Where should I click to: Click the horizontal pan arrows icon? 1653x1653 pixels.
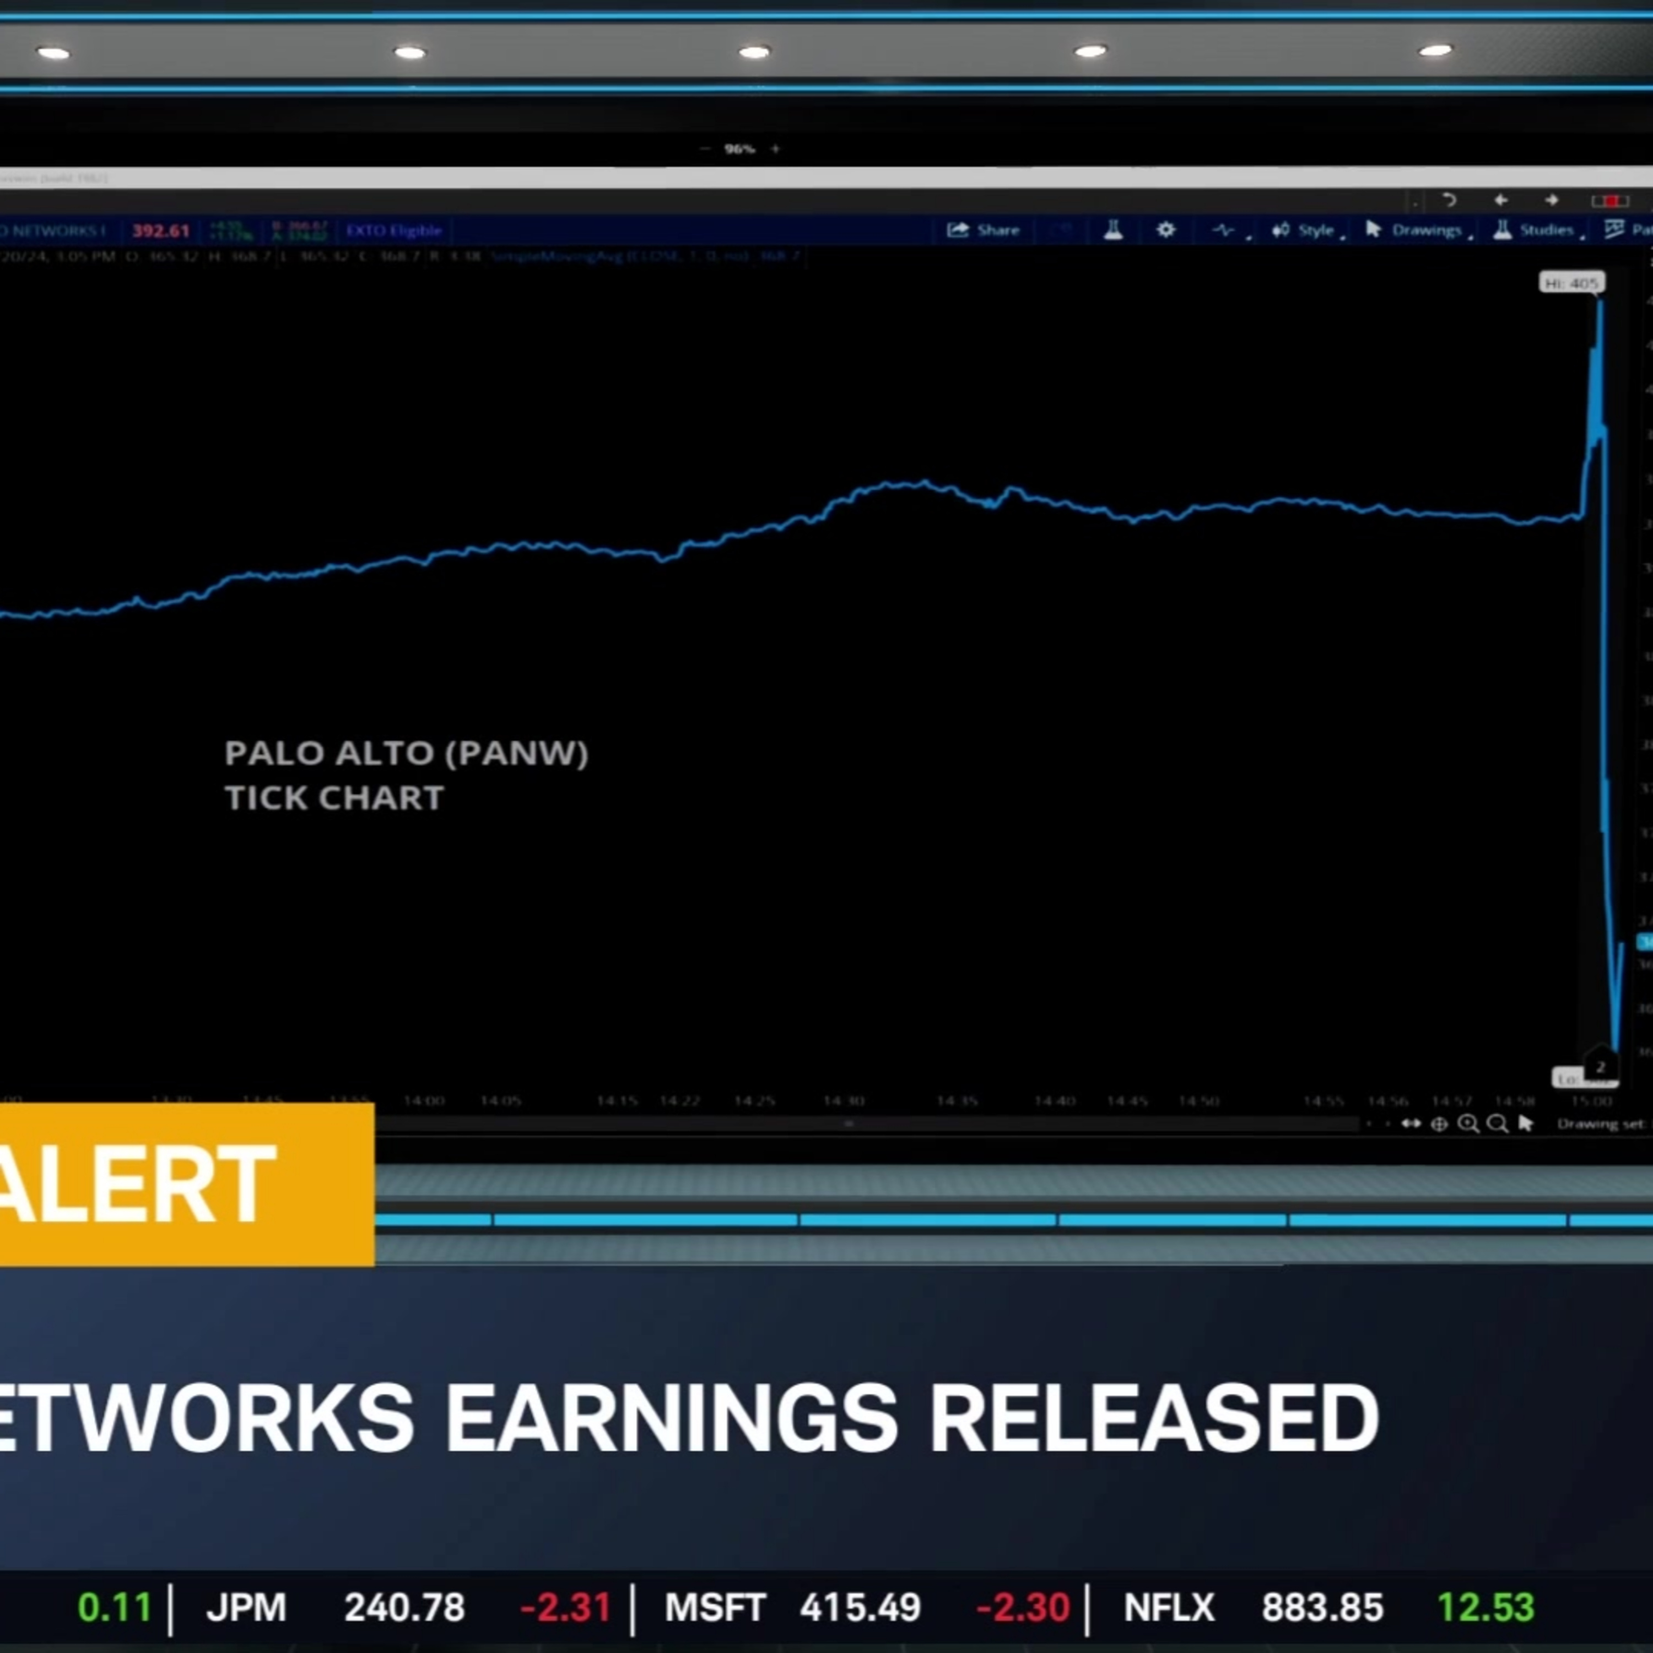pos(1411,1123)
